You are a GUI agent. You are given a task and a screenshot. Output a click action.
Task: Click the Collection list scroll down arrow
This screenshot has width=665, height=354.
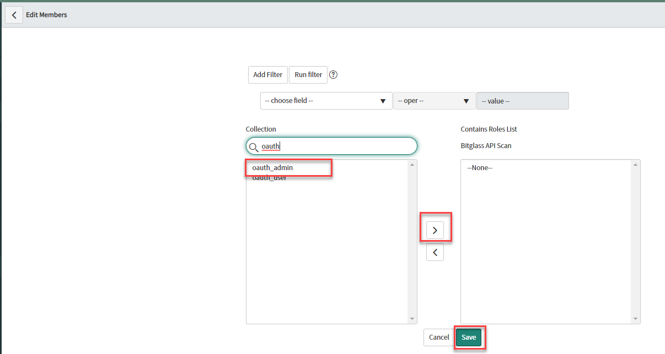click(412, 319)
